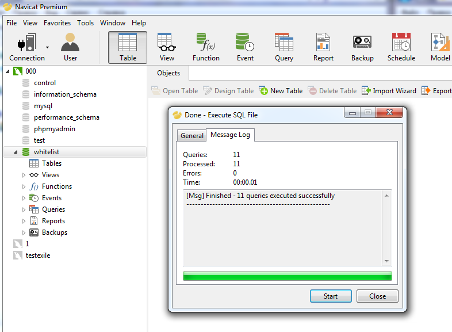Screen dimensions: 452x332
Task: Select Tables under whitelist
Action: [52, 163]
